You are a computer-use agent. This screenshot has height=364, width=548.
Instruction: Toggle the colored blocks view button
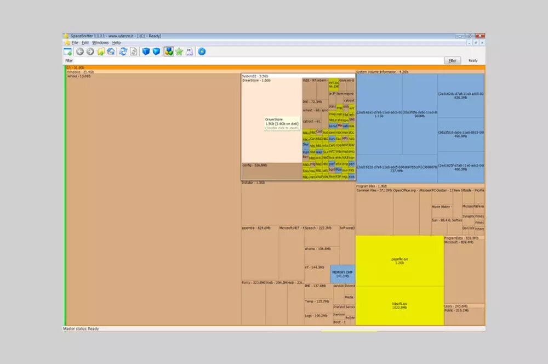click(169, 52)
